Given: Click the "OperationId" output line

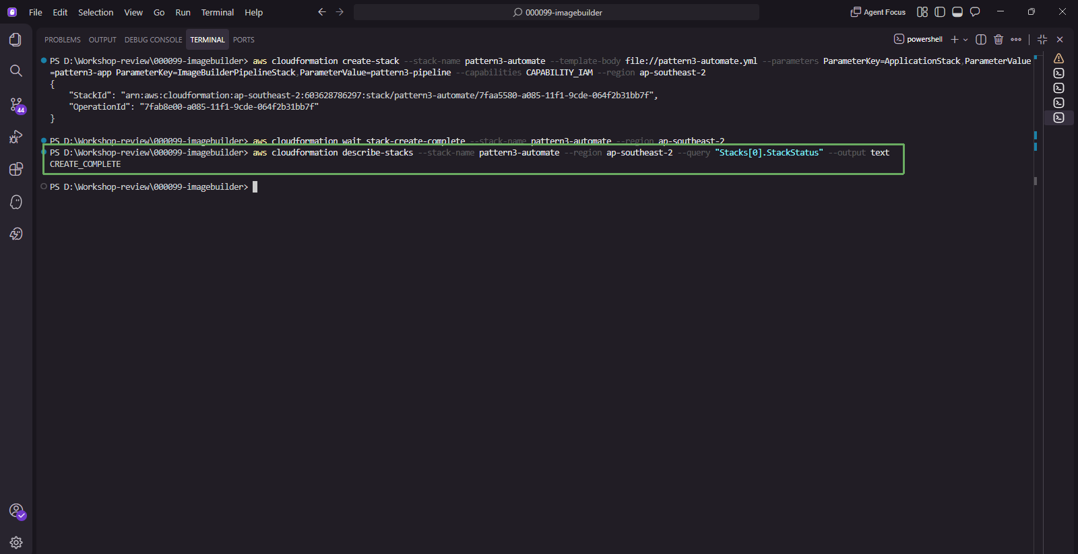Looking at the screenshot, I should (x=193, y=107).
